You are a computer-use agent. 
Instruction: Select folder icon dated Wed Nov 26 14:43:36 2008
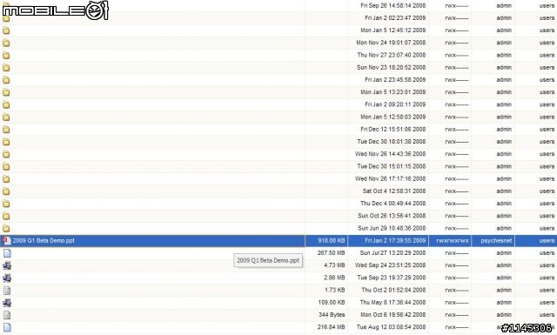tap(6, 154)
